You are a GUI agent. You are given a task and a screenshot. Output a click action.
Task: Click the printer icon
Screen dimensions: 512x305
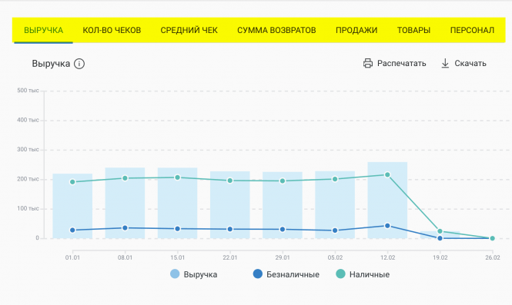368,63
